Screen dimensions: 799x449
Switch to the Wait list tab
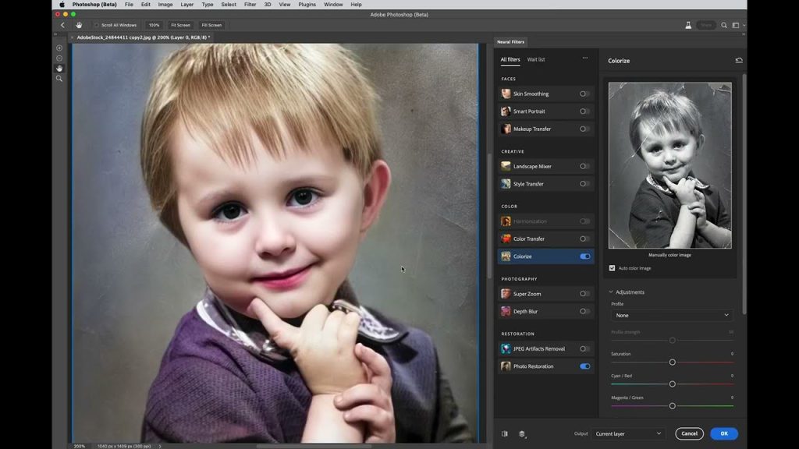point(536,59)
